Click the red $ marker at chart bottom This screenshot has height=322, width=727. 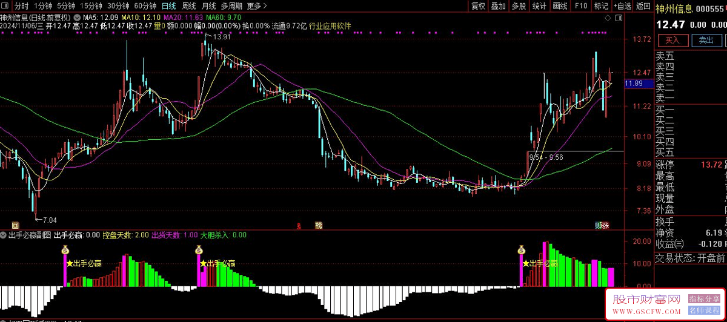tap(299, 226)
